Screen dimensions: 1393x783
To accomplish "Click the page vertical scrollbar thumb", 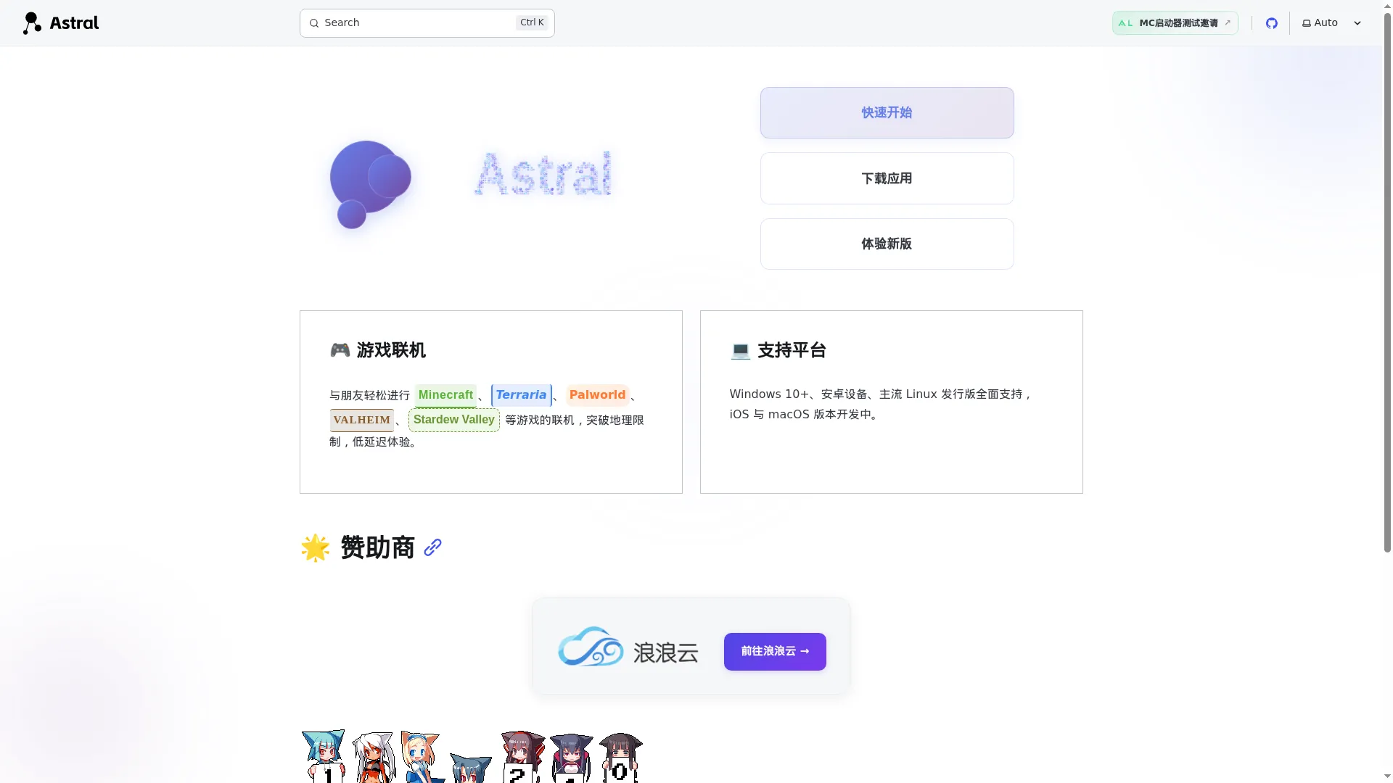I will (x=1387, y=283).
